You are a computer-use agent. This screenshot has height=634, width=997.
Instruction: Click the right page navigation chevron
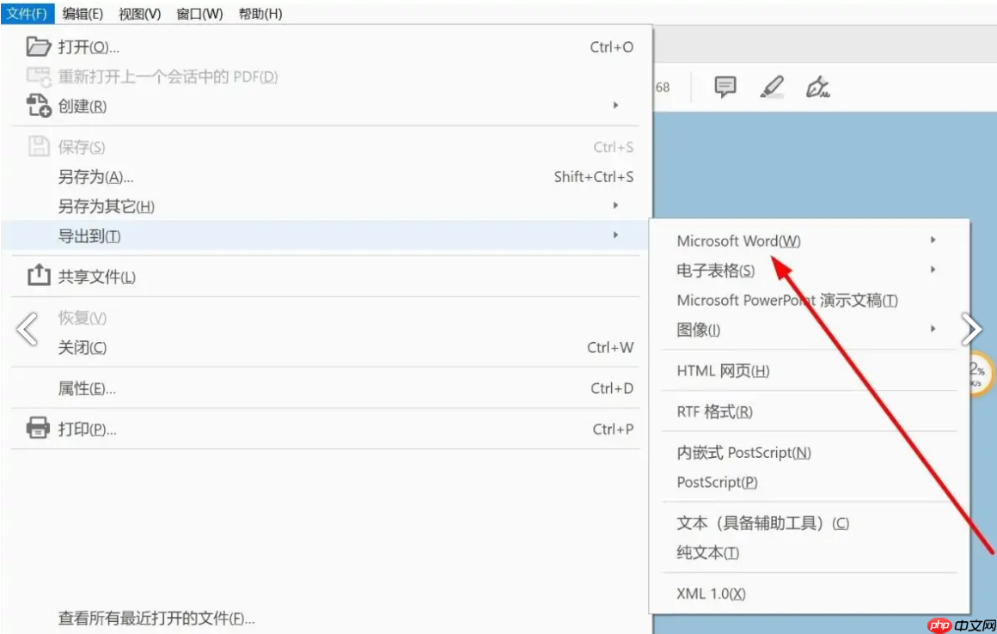[972, 328]
